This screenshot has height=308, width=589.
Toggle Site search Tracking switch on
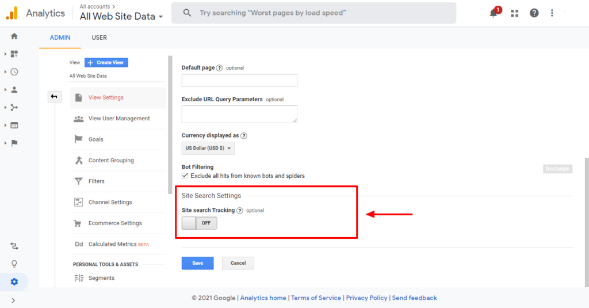pos(199,223)
